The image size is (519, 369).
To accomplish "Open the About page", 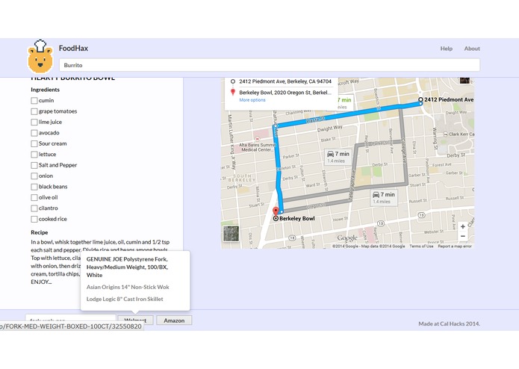I will [x=472, y=49].
